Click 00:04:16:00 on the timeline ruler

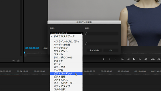pyautogui.click(x=22, y=71)
